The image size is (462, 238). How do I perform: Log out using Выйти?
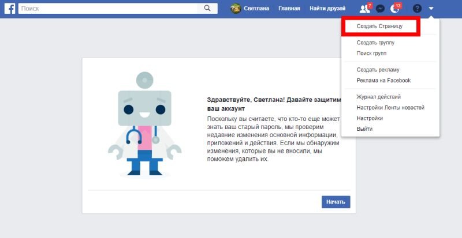[365, 129]
